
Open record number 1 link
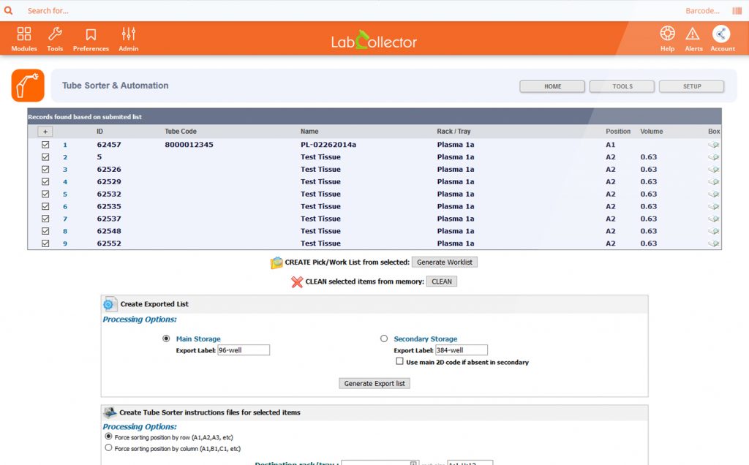point(65,145)
